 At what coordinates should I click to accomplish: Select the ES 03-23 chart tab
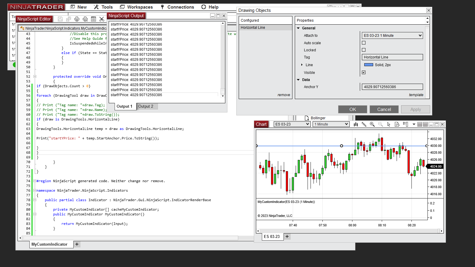[x=272, y=237]
